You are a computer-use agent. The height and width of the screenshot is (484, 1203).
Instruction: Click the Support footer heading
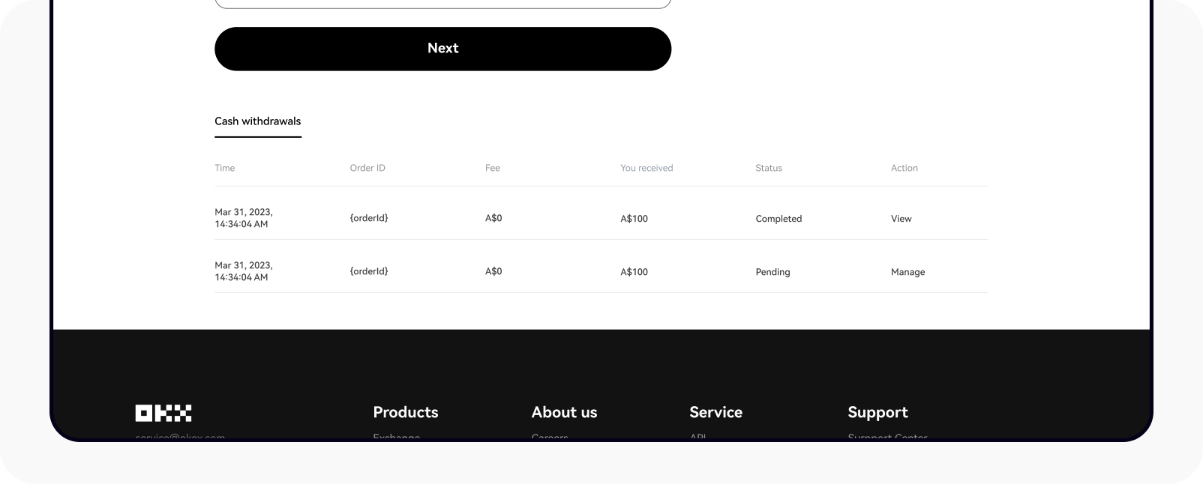[x=877, y=412]
